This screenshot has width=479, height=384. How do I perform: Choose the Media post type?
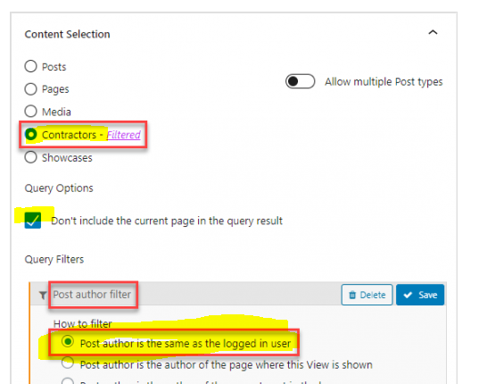(31, 112)
